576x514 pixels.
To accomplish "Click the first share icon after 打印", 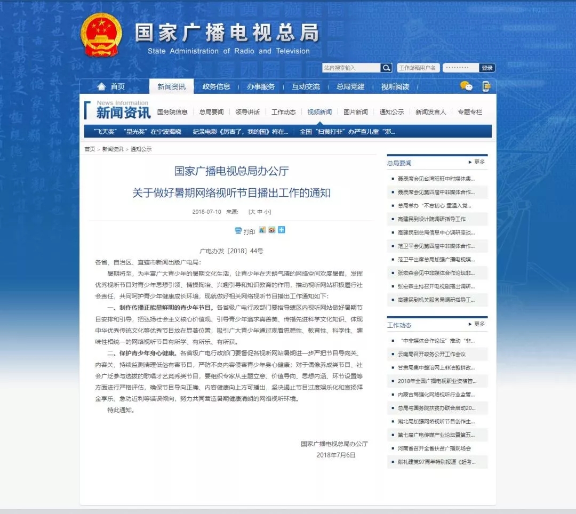I will click(x=262, y=230).
